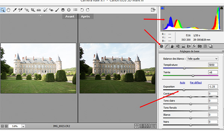Rotate image counterclockwise
The width and height of the screenshot is (224, 134).
pos(82,10)
